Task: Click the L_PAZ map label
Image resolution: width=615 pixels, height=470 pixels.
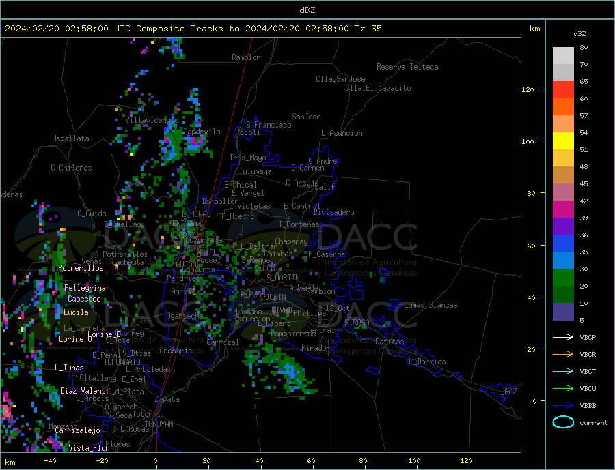Action: (x=506, y=392)
